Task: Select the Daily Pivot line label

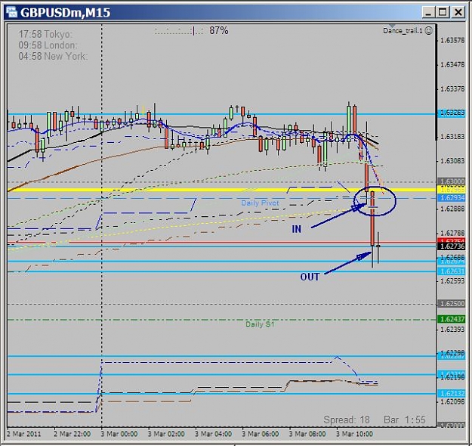Action: click(x=260, y=203)
